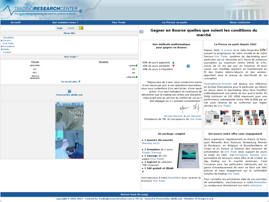Click red triangle next to jours perdants
269x202 pixels.
pyautogui.click(x=173, y=66)
